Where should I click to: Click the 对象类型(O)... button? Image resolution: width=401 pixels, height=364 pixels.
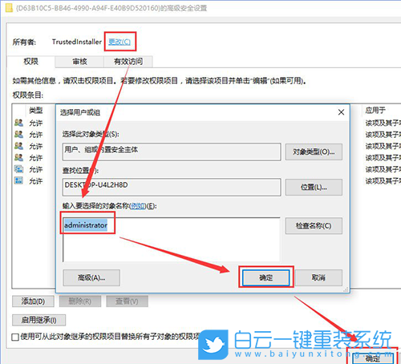(x=314, y=152)
